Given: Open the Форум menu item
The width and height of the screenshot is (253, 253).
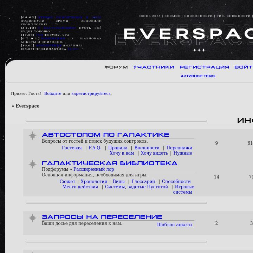Looking at the screenshot, I should coord(116,67).
